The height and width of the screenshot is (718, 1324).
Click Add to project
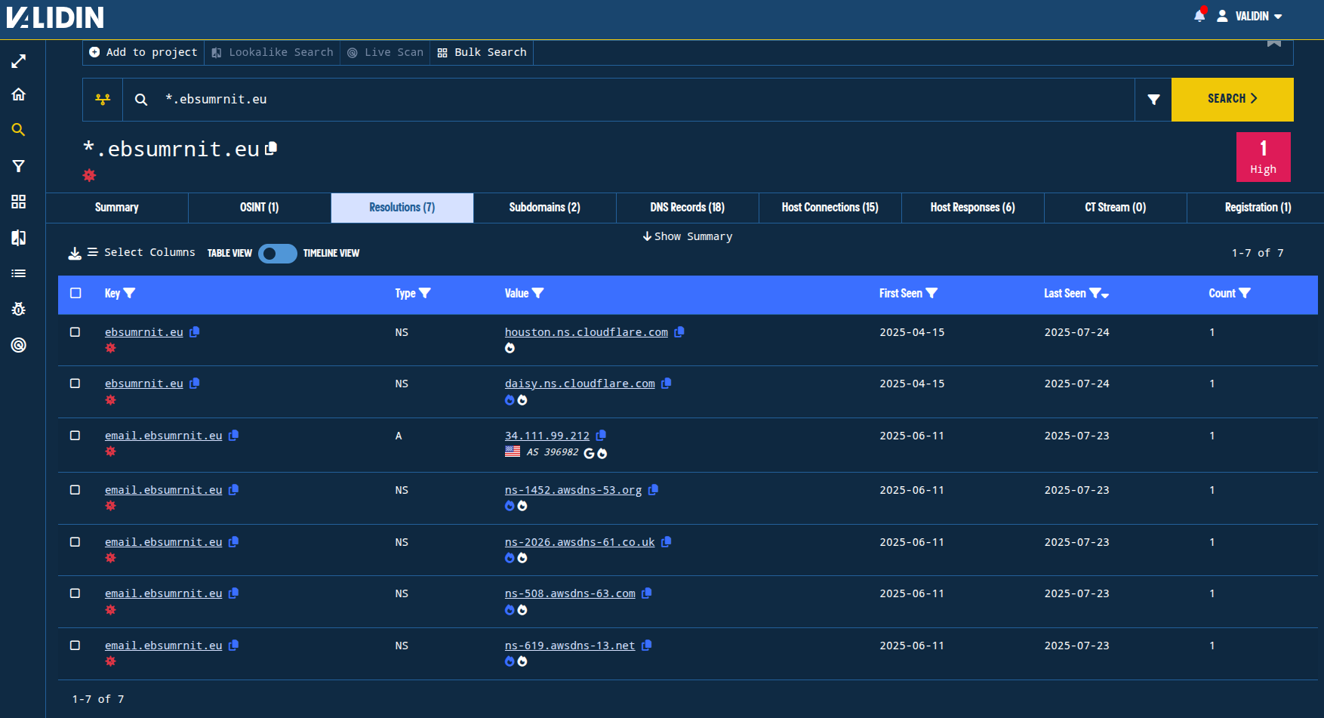coord(143,52)
